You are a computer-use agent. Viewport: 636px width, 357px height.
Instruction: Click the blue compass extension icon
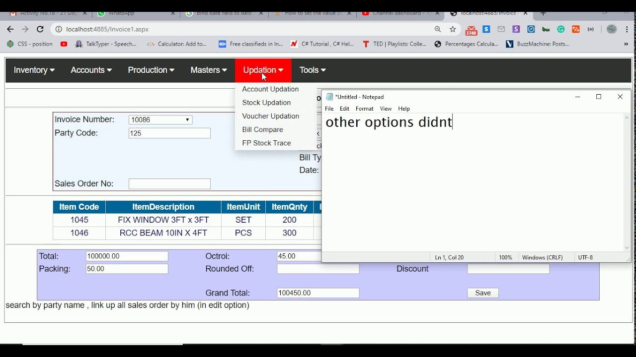coord(531,29)
